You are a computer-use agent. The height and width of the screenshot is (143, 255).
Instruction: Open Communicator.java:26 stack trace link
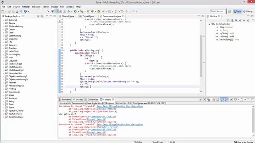tap(103, 117)
